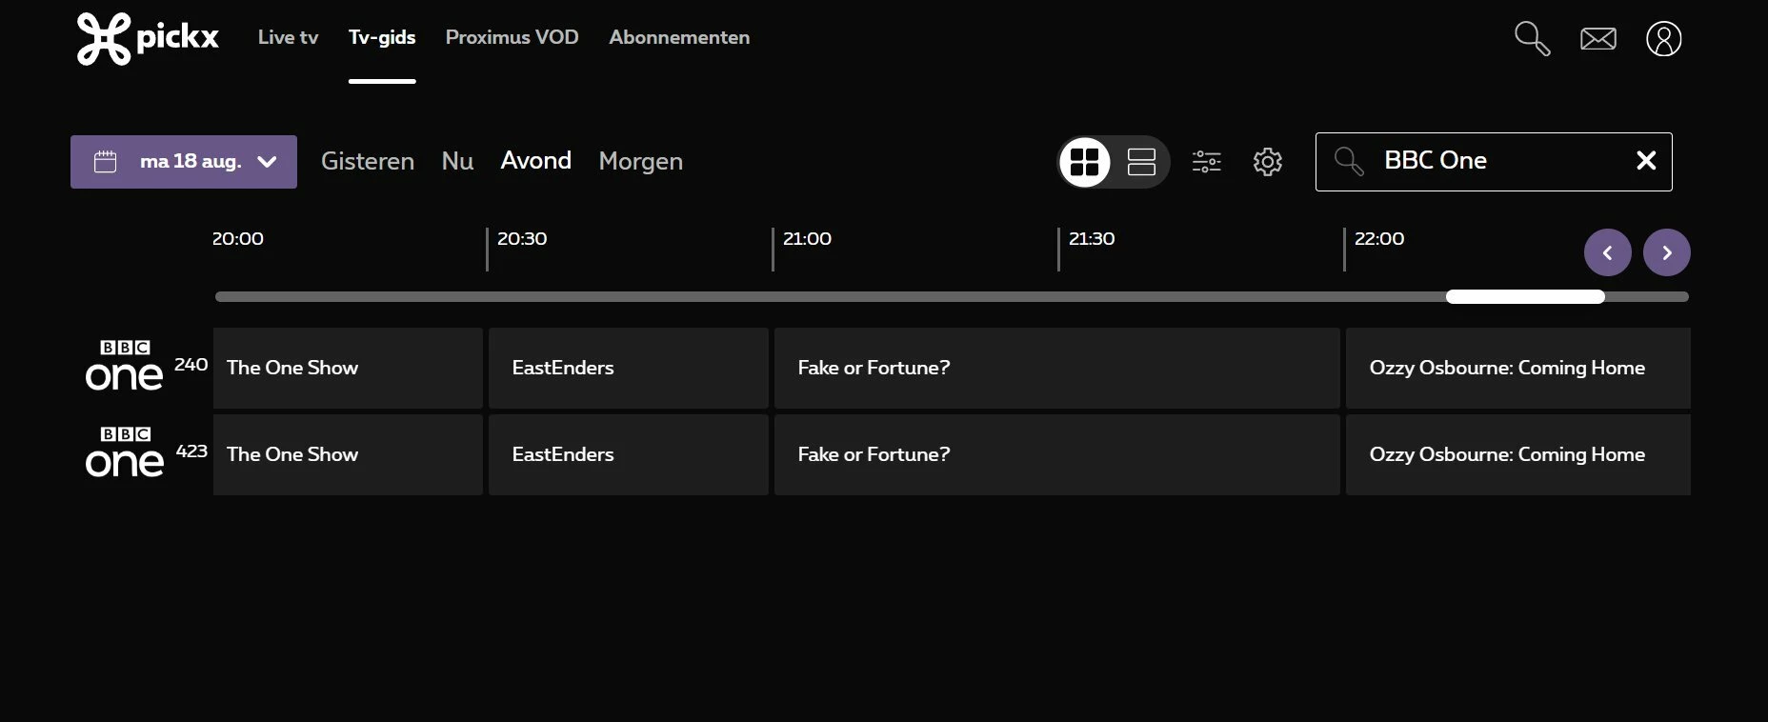Screen dimensions: 1768x722
Task: Open the user profile icon
Action: 1663,38
